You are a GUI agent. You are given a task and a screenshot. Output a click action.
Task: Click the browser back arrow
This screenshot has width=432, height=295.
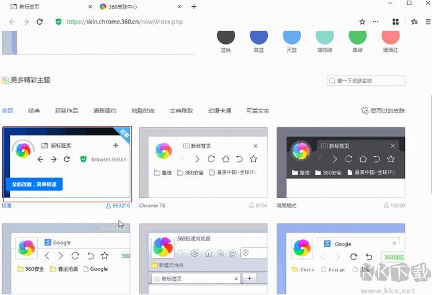tap(12, 22)
